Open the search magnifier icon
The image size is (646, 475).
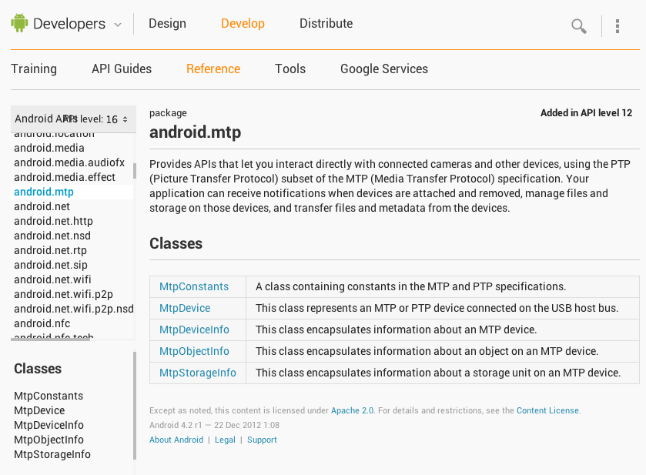pyautogui.click(x=579, y=26)
